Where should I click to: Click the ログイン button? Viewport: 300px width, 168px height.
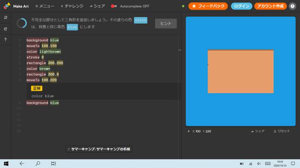(x=241, y=6)
